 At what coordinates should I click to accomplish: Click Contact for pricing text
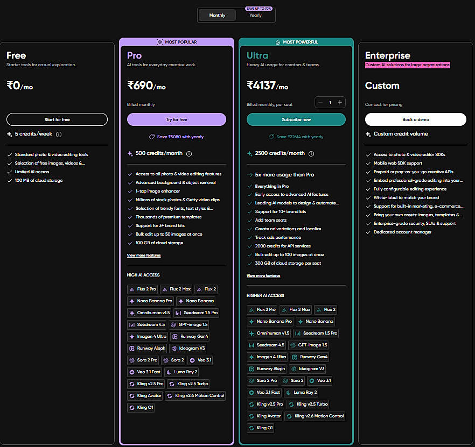(x=383, y=104)
